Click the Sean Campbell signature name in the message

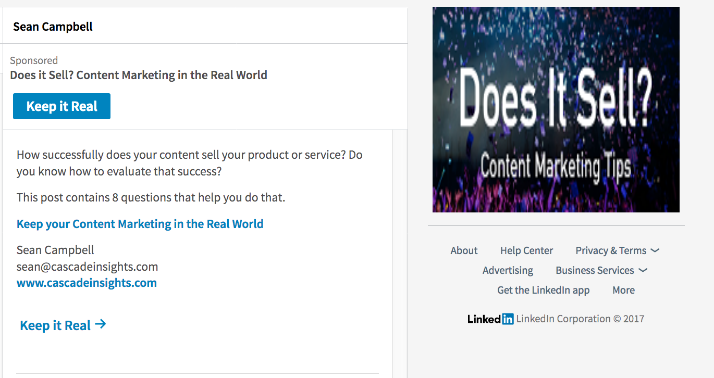coord(55,250)
